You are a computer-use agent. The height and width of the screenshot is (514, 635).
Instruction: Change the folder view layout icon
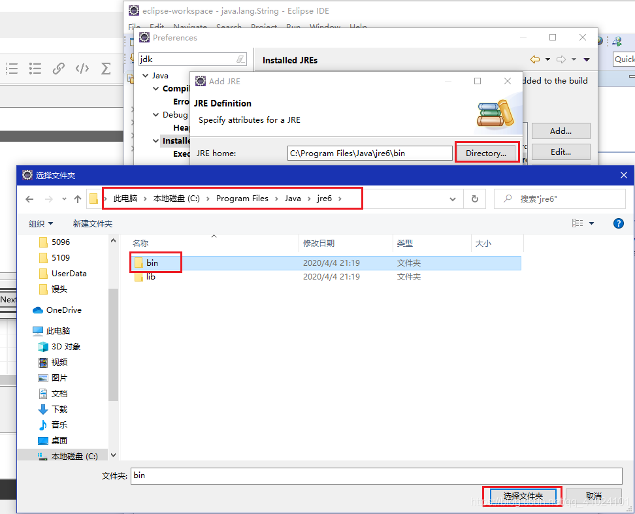578,223
